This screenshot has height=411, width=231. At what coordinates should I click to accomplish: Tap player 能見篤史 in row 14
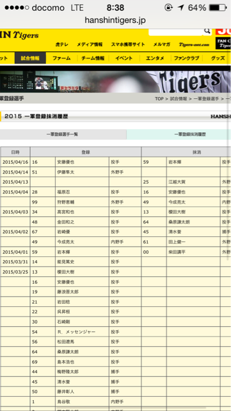point(66,262)
